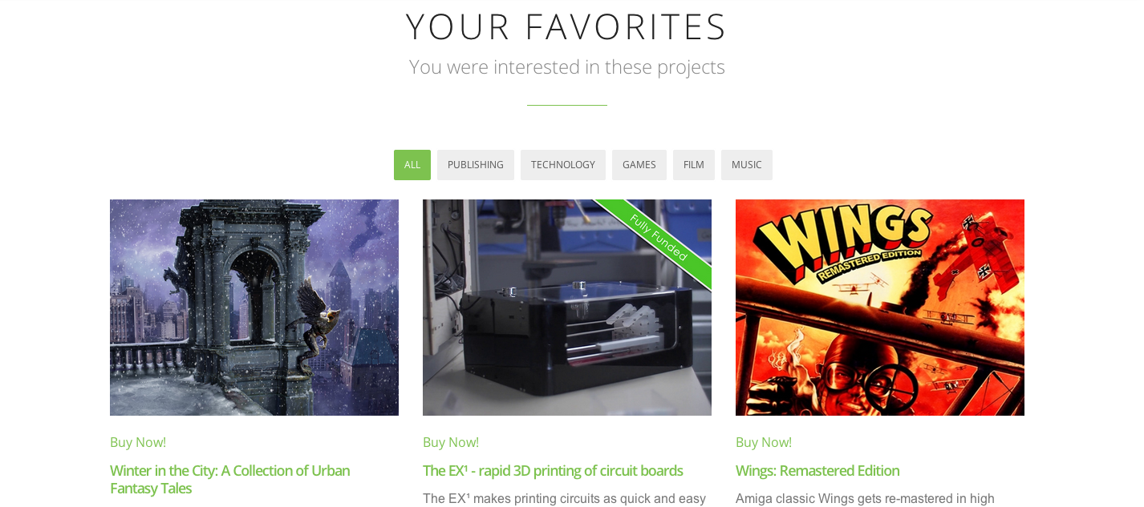Viewport: 1144px width, 507px height.
Task: Open the Winter in the City gargoyle image
Action: (x=254, y=308)
